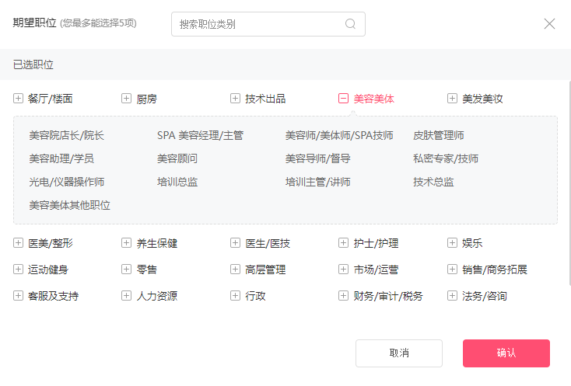Expand the 护士/护理 plus icon

(x=343, y=243)
